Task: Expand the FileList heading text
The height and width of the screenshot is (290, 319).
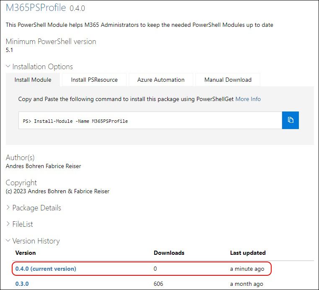Action: [23, 224]
